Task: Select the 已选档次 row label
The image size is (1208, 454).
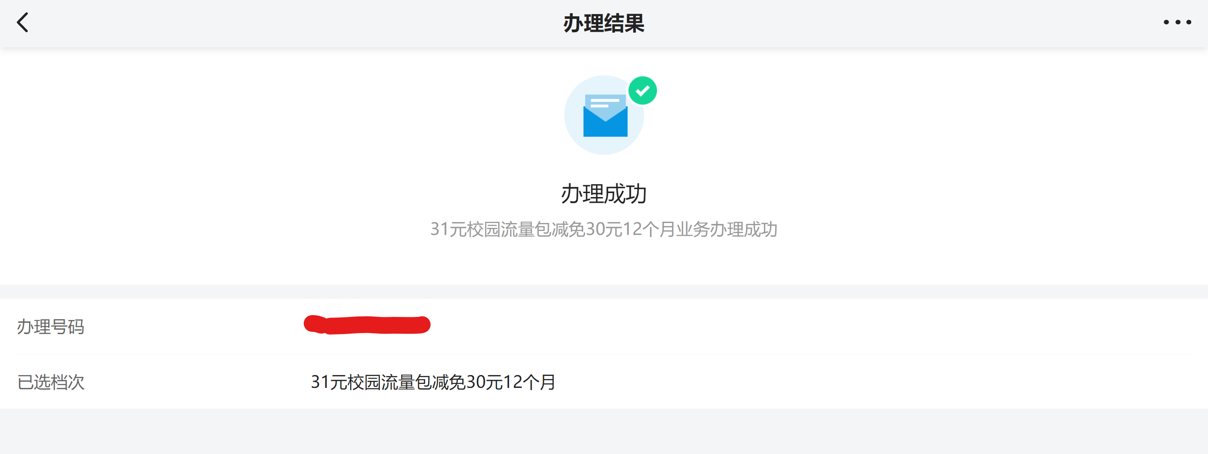Action: click(51, 382)
